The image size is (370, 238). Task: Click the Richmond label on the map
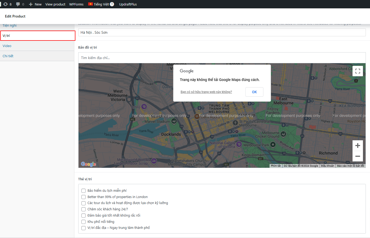328,153
